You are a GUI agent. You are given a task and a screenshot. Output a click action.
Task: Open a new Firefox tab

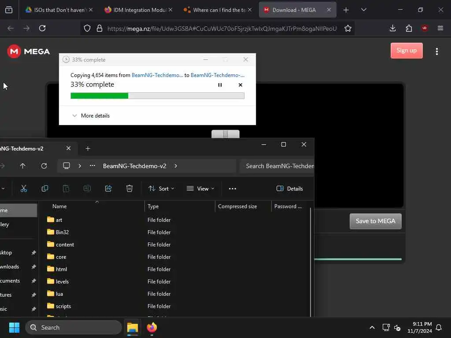tap(346, 10)
